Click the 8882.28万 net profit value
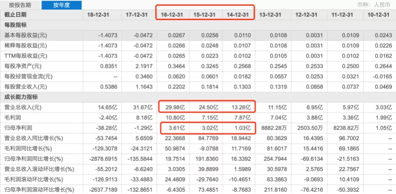 pos(275,128)
